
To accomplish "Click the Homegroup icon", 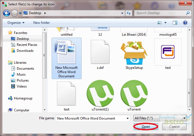I will [x=10, y=98].
